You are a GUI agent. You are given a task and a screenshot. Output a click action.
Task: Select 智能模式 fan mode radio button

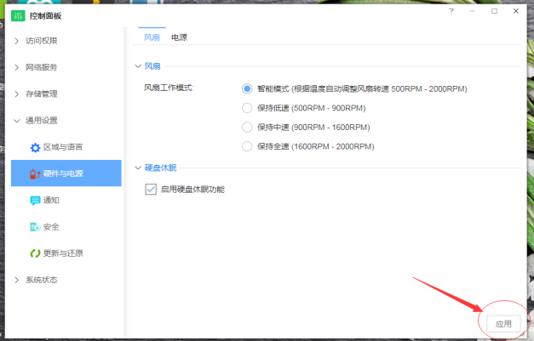tap(247, 88)
